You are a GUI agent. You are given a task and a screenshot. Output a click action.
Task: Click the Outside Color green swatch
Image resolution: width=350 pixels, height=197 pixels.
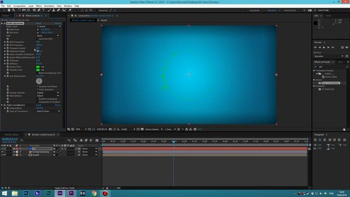38,70
